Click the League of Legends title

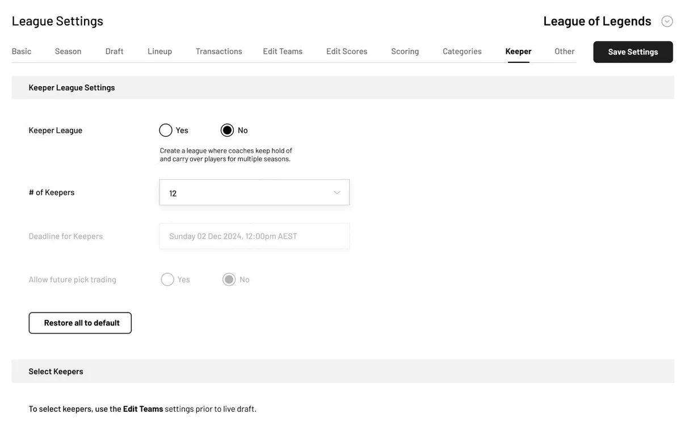click(597, 21)
